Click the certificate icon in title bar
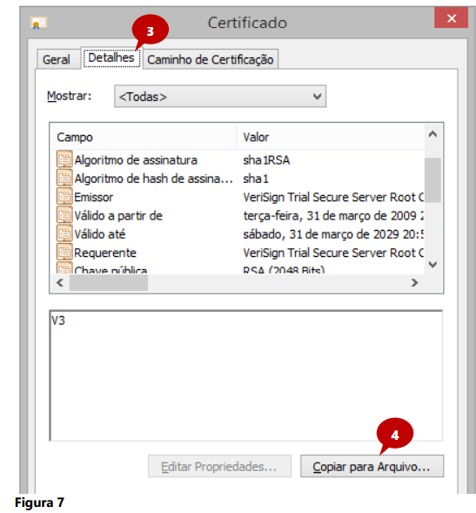Viewport: 476px width, 513px height. click(x=39, y=23)
